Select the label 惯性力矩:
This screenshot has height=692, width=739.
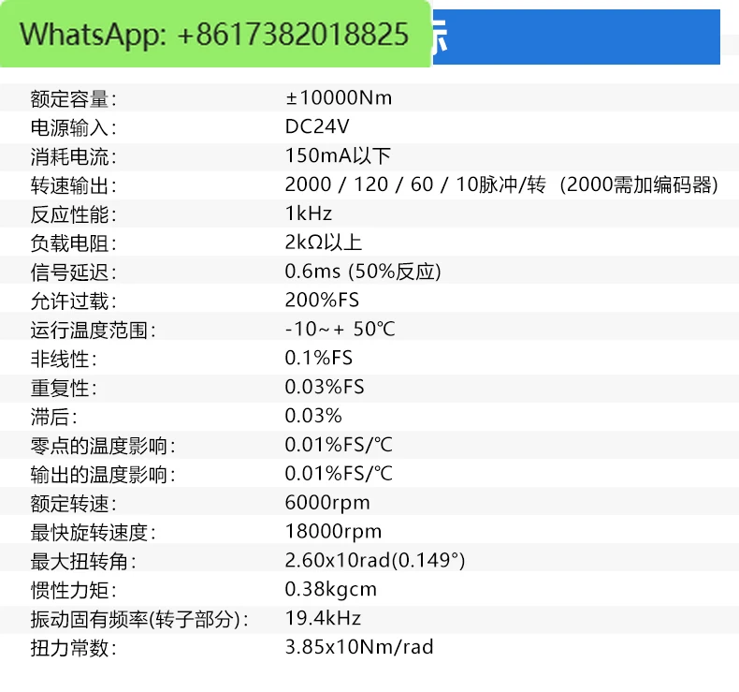coord(73,590)
